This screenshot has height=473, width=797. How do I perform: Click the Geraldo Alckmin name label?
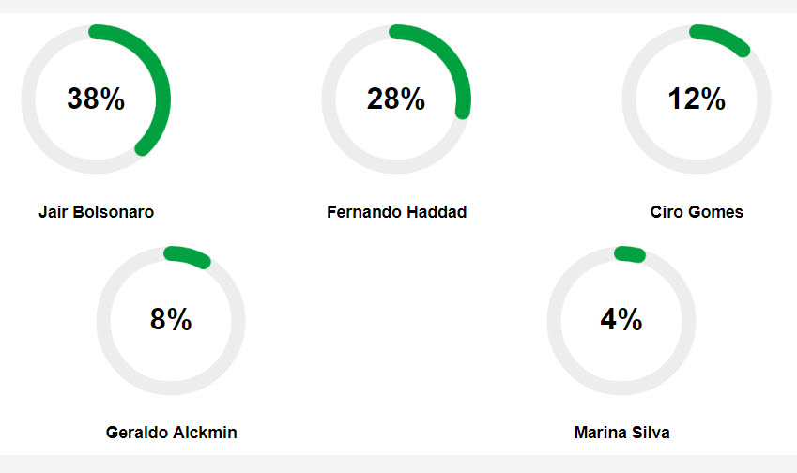[x=171, y=433]
